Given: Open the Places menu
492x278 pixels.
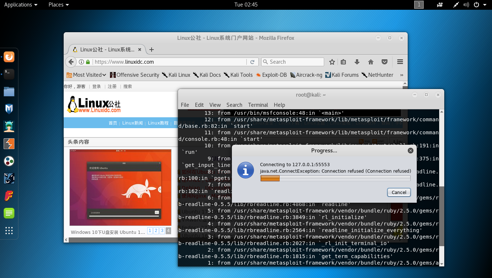Looking at the screenshot, I should click(59, 5).
